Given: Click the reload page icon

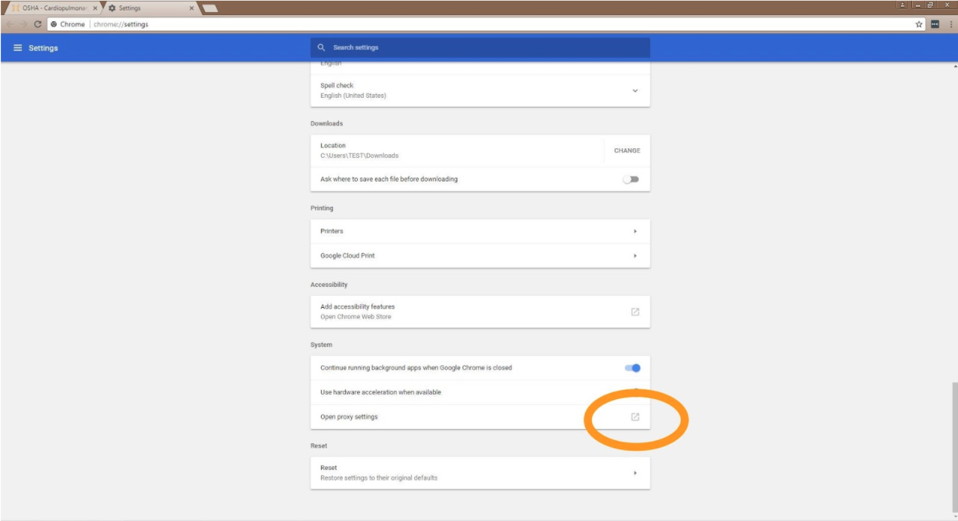Looking at the screenshot, I should [38, 24].
